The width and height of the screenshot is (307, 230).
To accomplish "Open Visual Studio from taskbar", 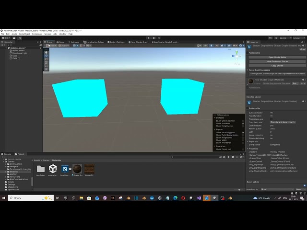I will pyautogui.click(x=199, y=198).
